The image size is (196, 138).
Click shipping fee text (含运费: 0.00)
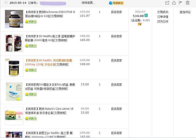coord(140,20)
